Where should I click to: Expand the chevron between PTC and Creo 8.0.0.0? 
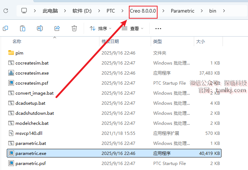click(x=122, y=11)
